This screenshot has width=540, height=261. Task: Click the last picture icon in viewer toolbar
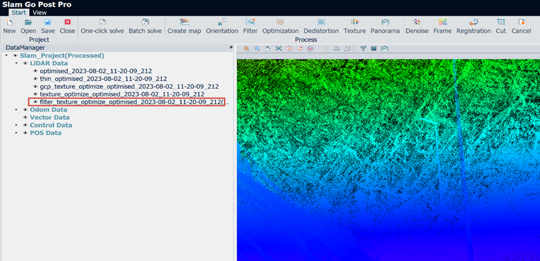(x=385, y=49)
